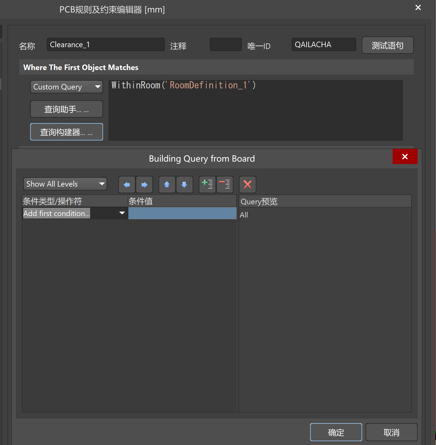Click the green plus expand levels icon
Screen dimensions: 436x445
coord(207,184)
